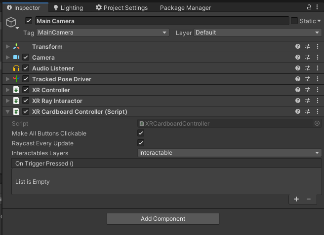Open presets for XR Cardboard Controller script
Screen dimensions: 324x235
click(x=308, y=111)
